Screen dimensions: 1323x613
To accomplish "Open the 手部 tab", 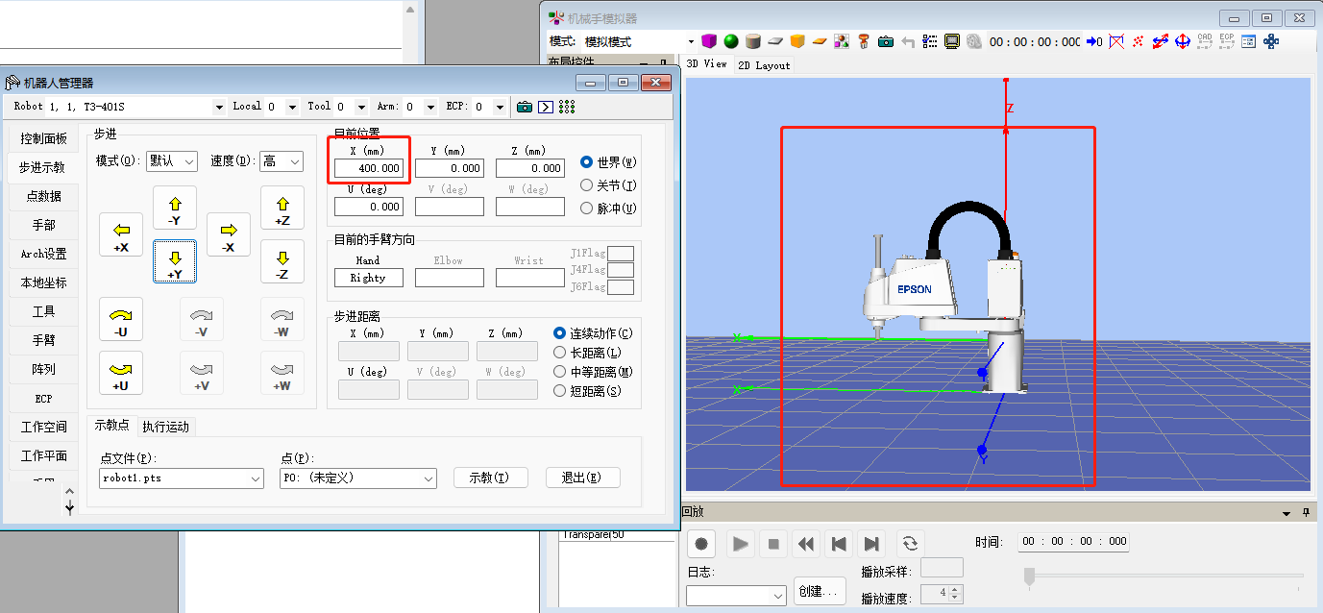I will point(43,225).
